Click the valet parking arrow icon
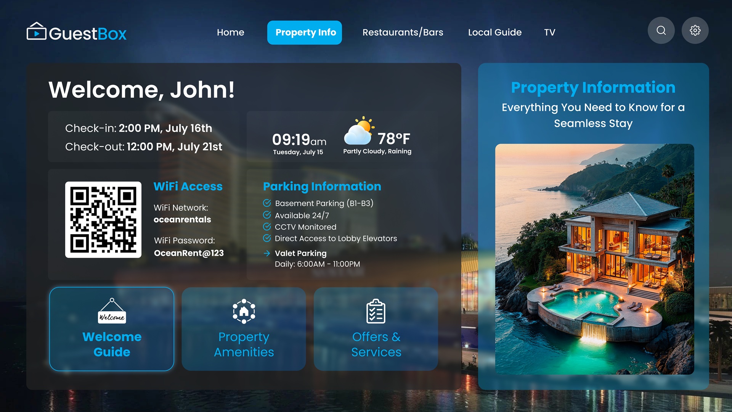 point(267,253)
